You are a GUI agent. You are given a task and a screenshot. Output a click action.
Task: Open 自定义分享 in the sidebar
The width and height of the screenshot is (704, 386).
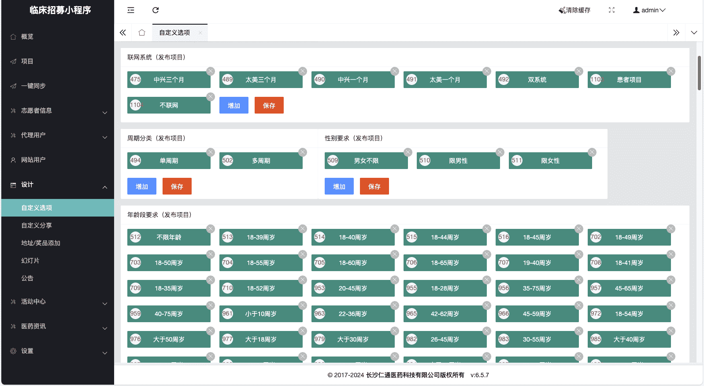click(x=37, y=225)
